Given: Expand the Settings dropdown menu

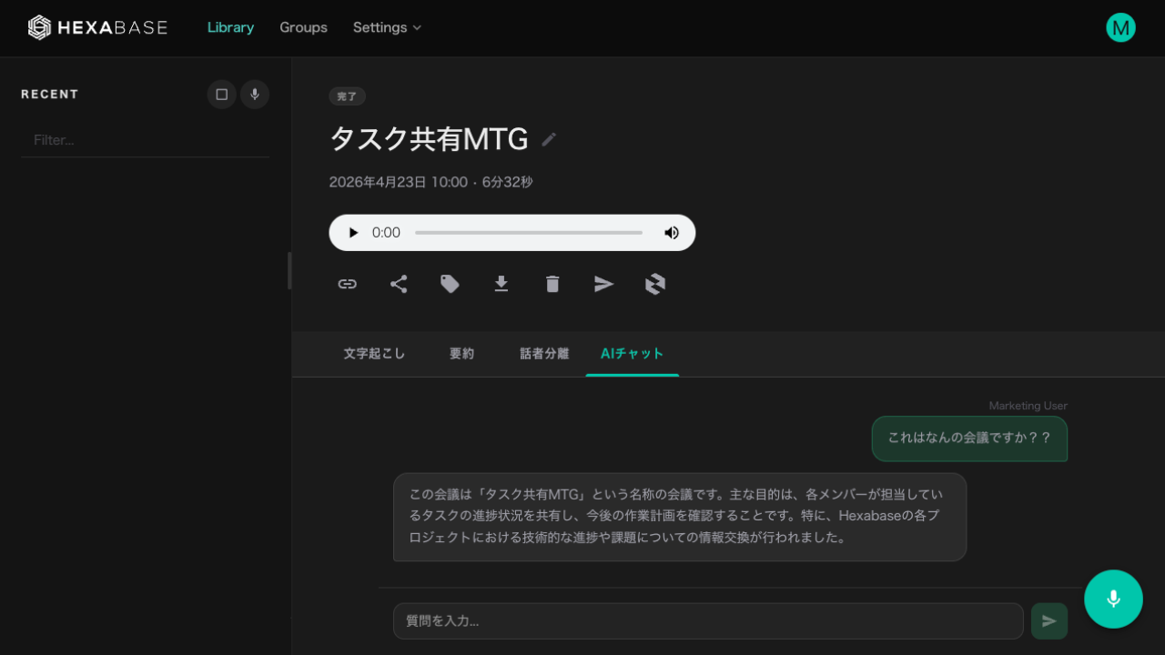Looking at the screenshot, I should pos(387,27).
